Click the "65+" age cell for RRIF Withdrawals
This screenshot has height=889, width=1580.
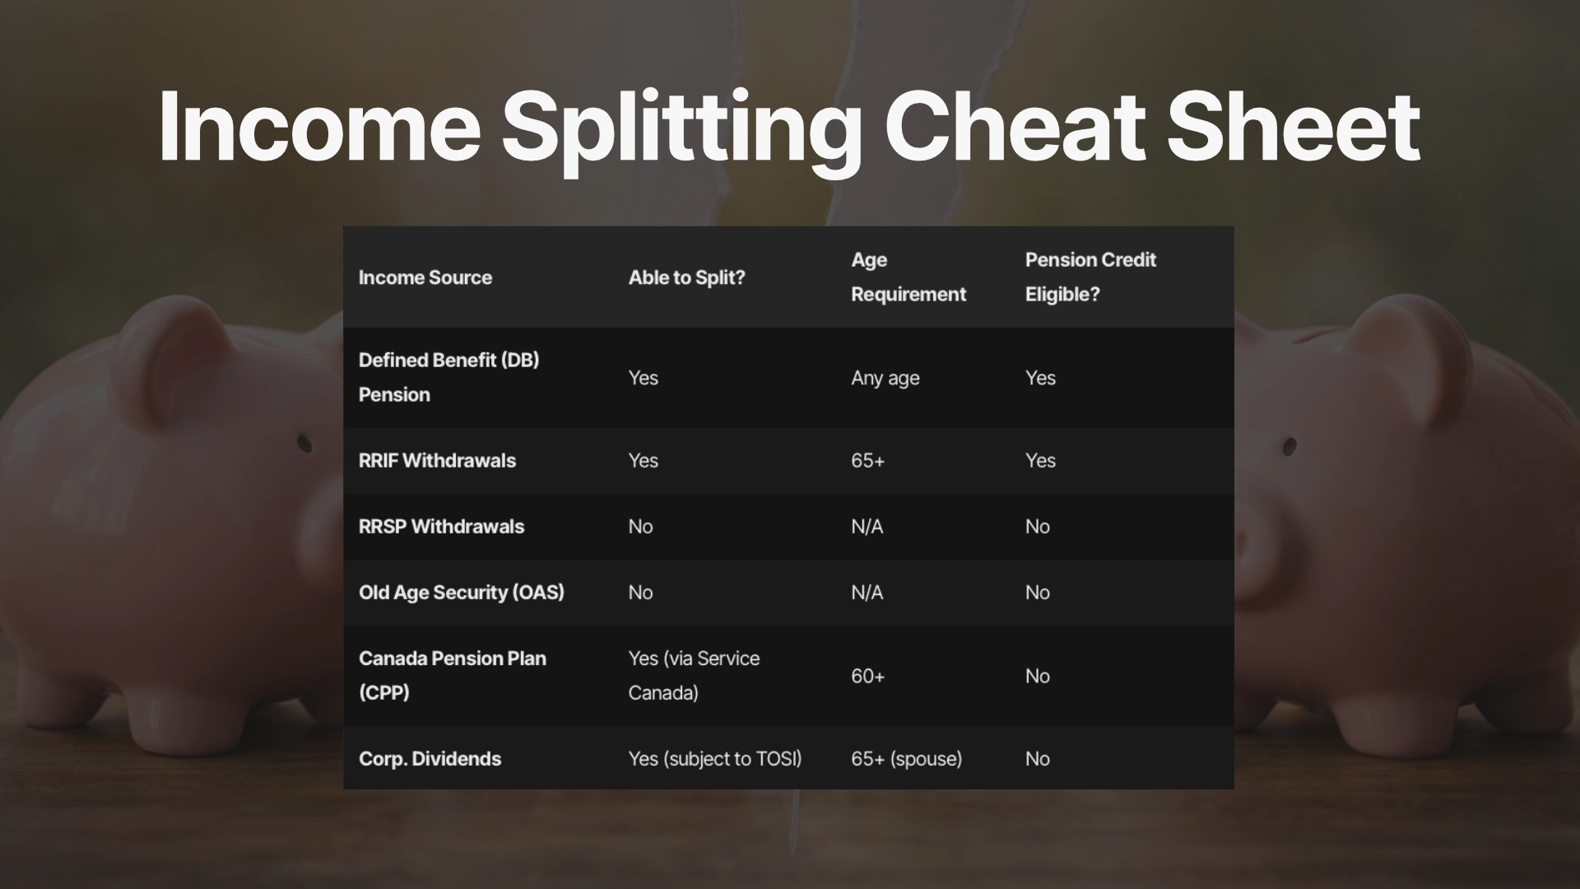point(867,460)
